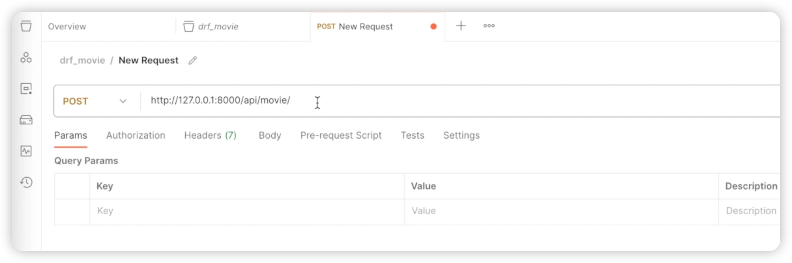
Task: Open the History sidebar icon
Action: [x=26, y=182]
